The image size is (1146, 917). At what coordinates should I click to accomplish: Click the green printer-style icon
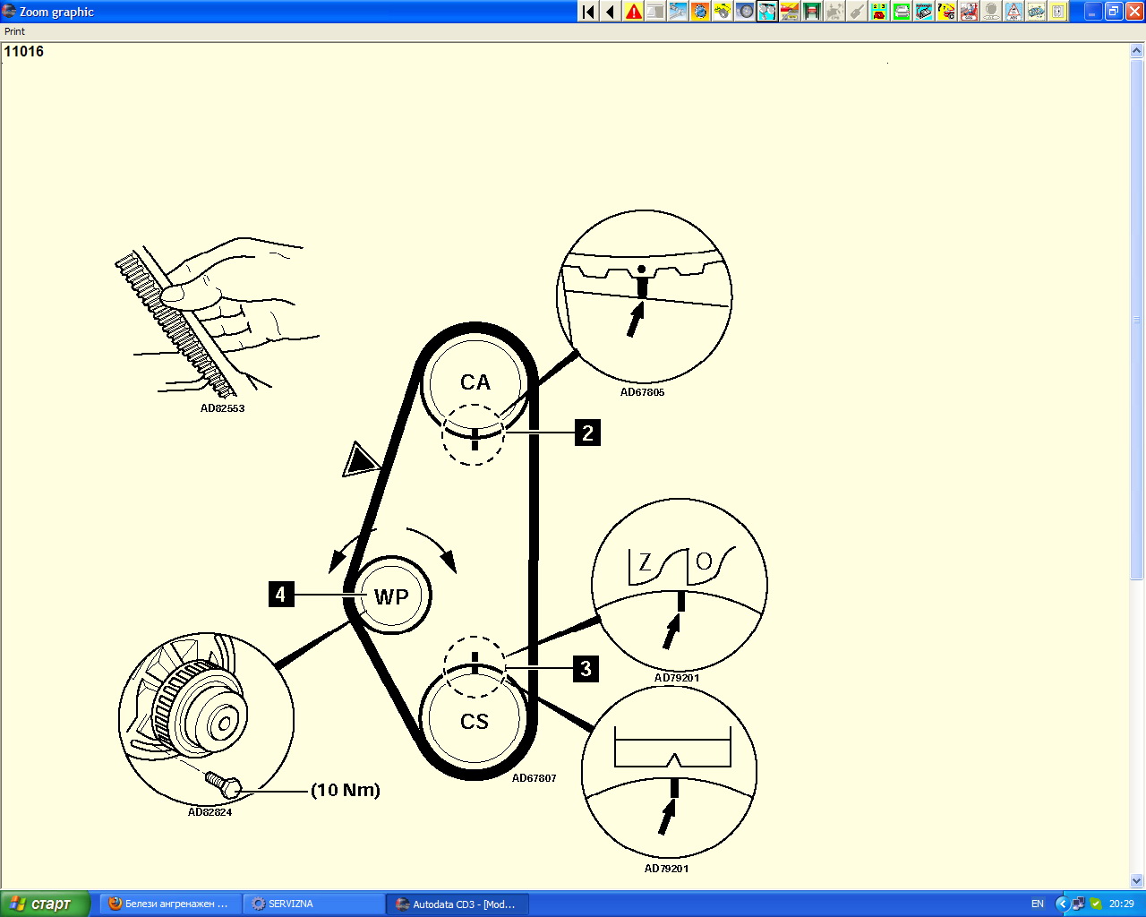click(902, 12)
